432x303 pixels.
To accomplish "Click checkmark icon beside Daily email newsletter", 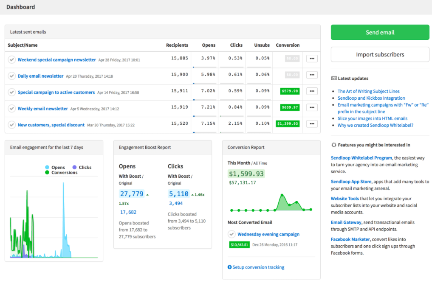I will point(11,76).
